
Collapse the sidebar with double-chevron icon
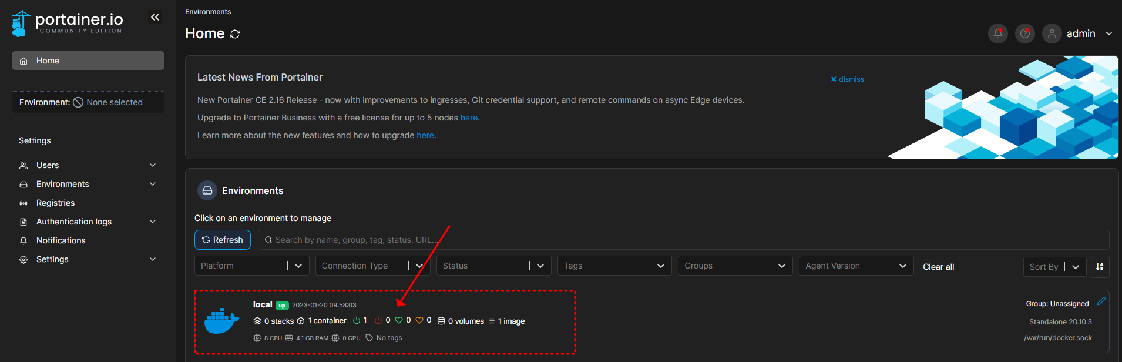[x=155, y=17]
